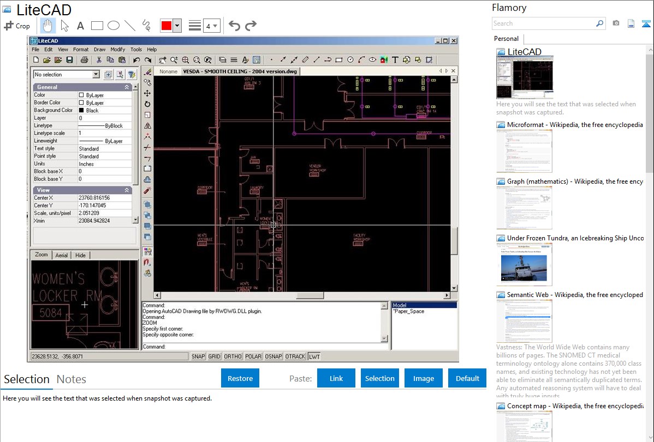Click the Print icon in LiteCAD toolbar

pos(84,60)
